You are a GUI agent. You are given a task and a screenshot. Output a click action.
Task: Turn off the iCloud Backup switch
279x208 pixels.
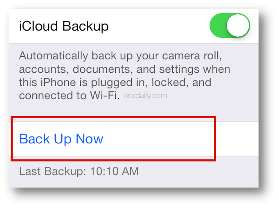(230, 25)
